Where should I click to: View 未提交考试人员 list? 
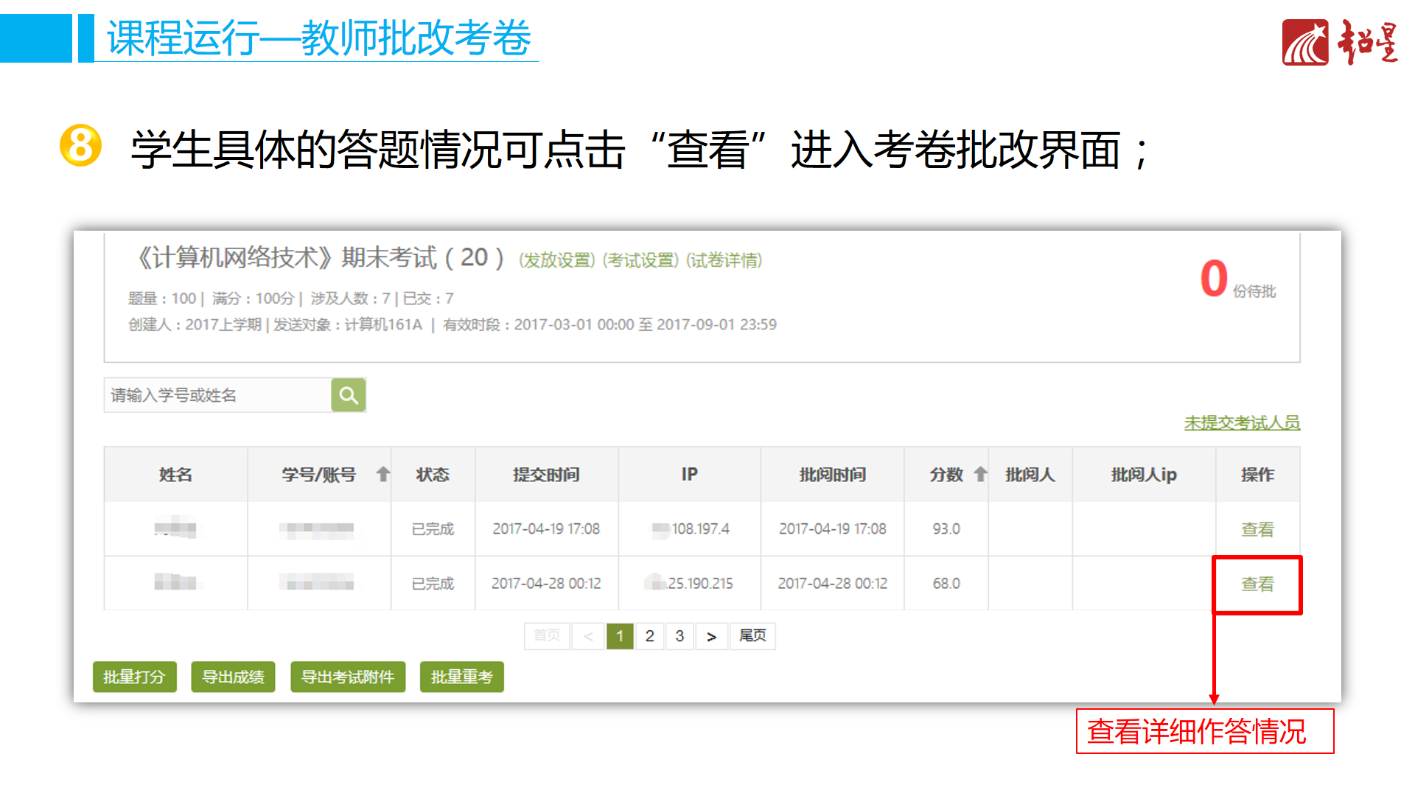[1242, 423]
